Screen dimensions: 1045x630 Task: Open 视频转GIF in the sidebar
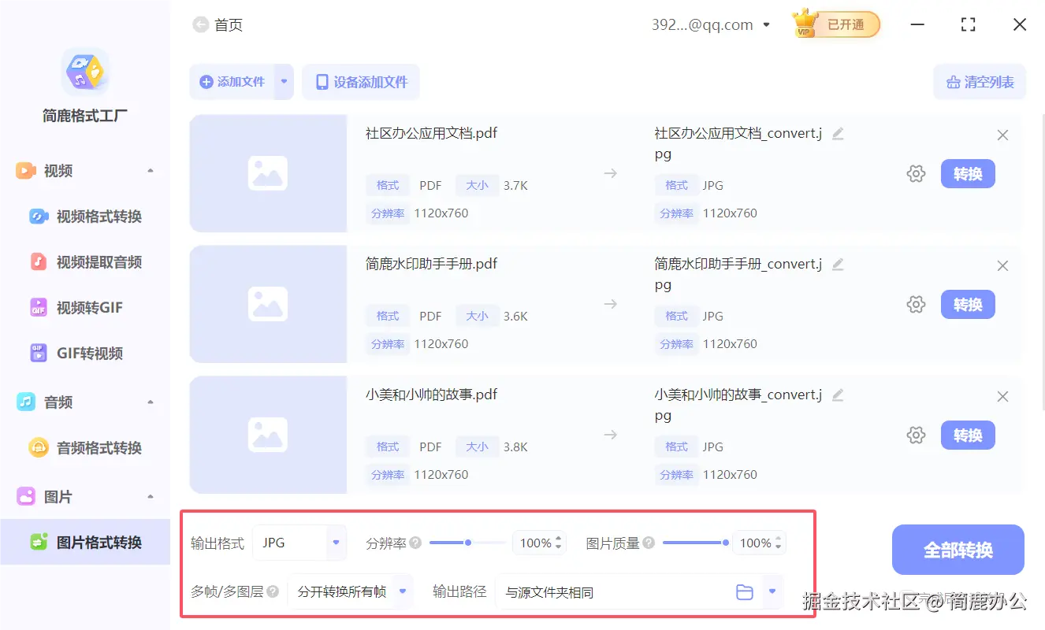coord(85,308)
